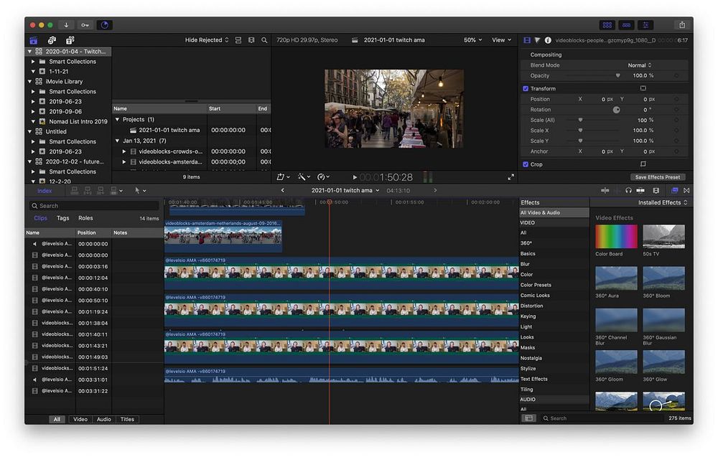The image size is (718, 457).
Task: Collapse the iMovie Library tree item
Action: pyautogui.click(x=29, y=82)
